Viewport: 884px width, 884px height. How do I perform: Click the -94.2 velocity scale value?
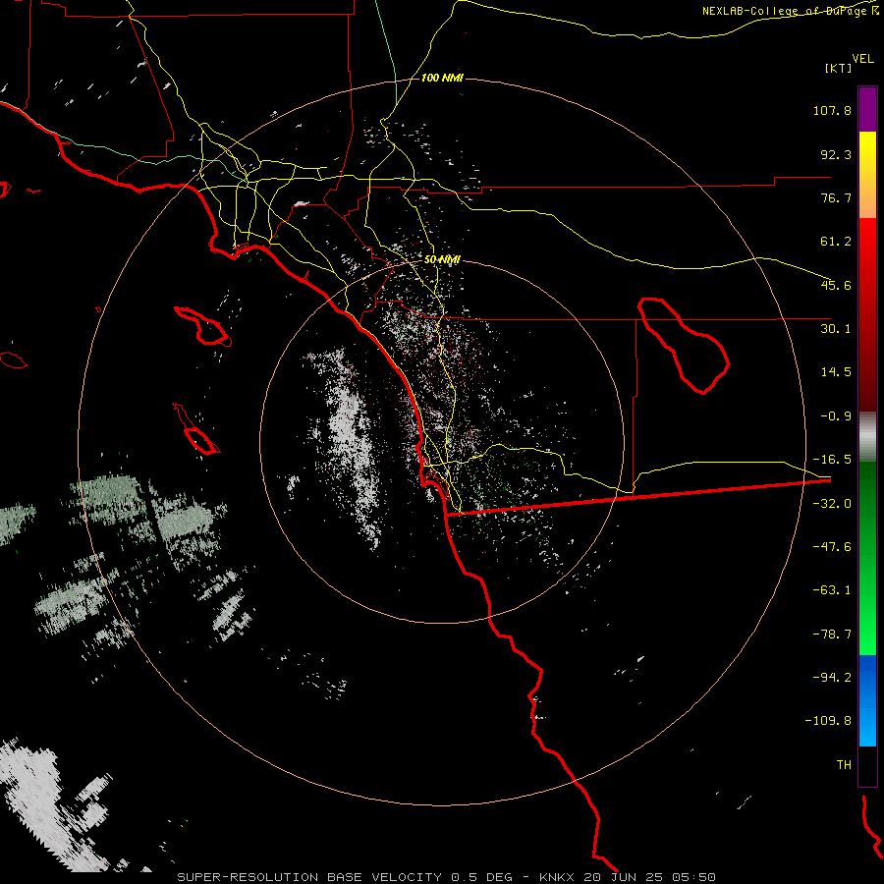pos(832,677)
